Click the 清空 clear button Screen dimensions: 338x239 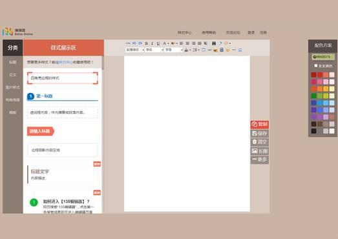(260, 142)
